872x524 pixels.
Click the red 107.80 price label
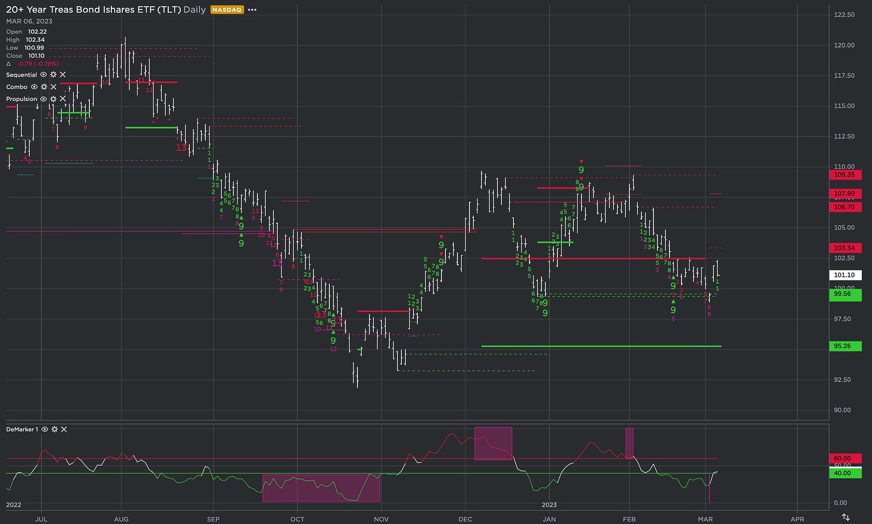tap(844, 194)
